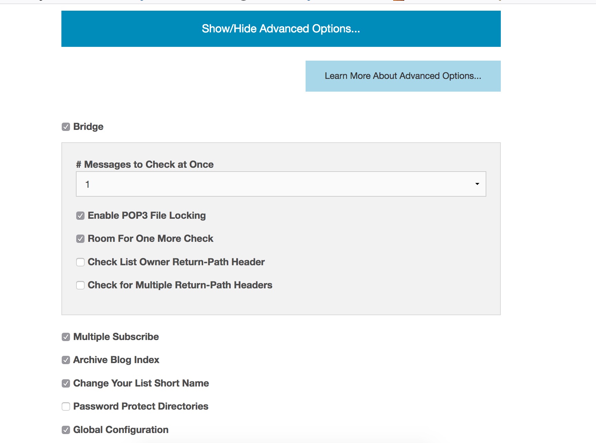596x443 pixels.
Task: Disable Enable POP3 File Locking checkbox
Action: [80, 216]
